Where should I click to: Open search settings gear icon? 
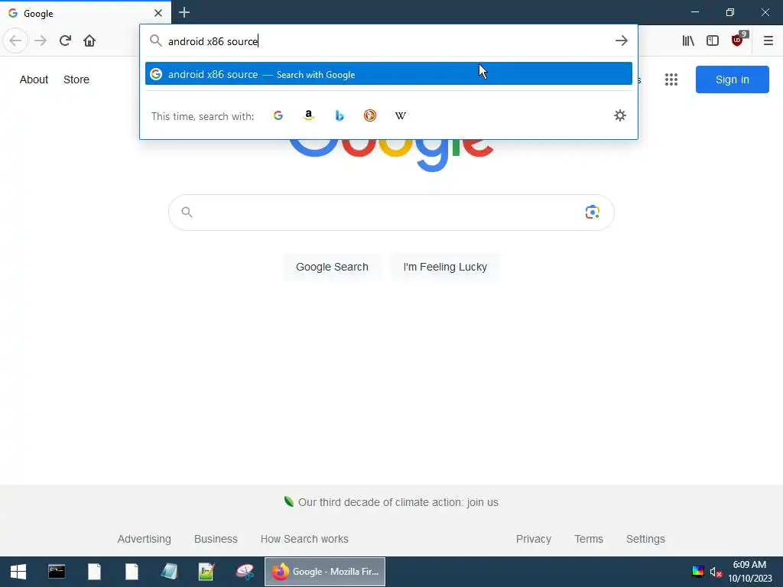click(x=619, y=116)
